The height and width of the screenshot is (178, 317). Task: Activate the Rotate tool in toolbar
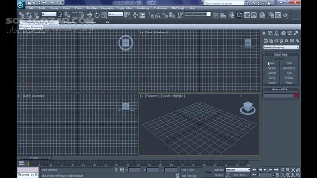(97, 15)
